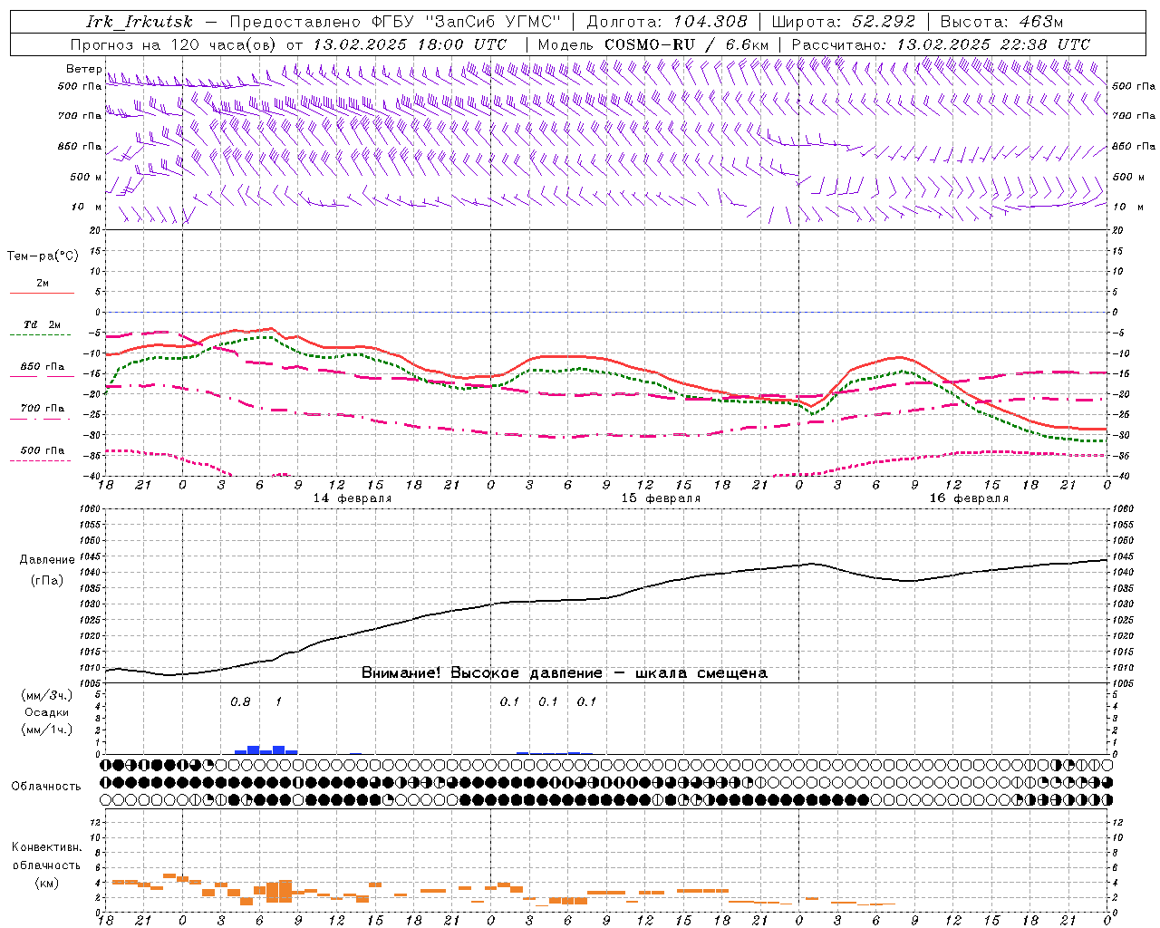This screenshot has width=1160, height=928.
Task: Click the Рассчитано: 13.02.2025 22:38 UTC timestamp
Action: (x=941, y=44)
